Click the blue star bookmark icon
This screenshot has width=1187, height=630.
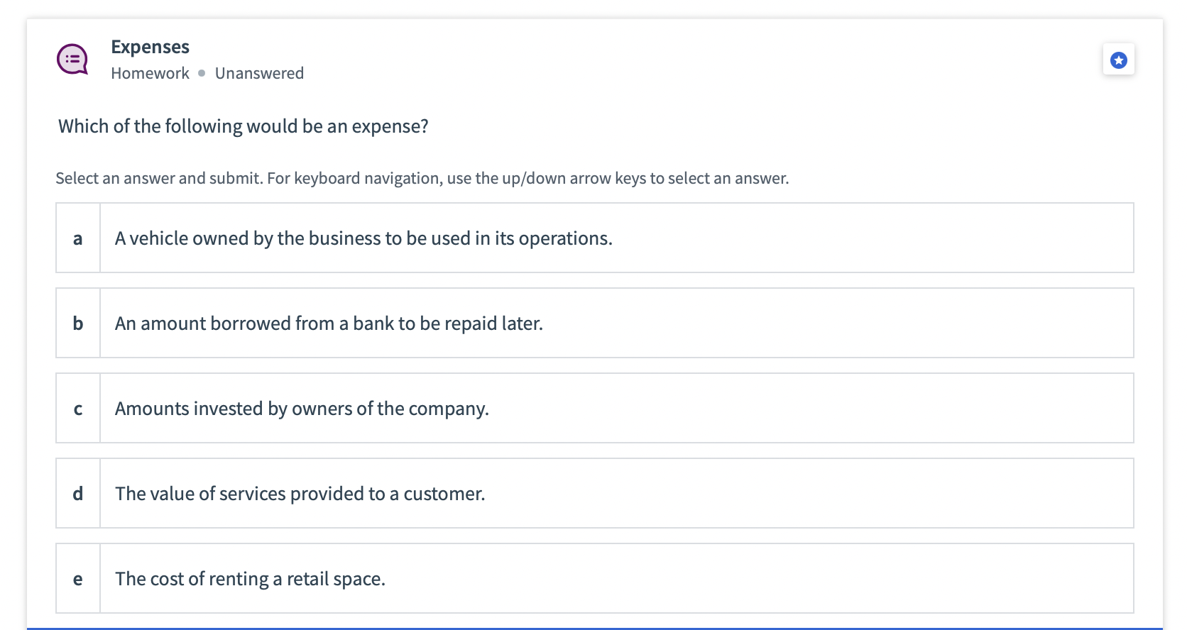pyautogui.click(x=1118, y=60)
